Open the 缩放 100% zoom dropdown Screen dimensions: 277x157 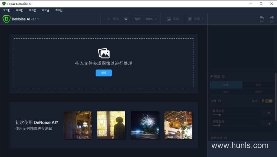[x=146, y=19]
